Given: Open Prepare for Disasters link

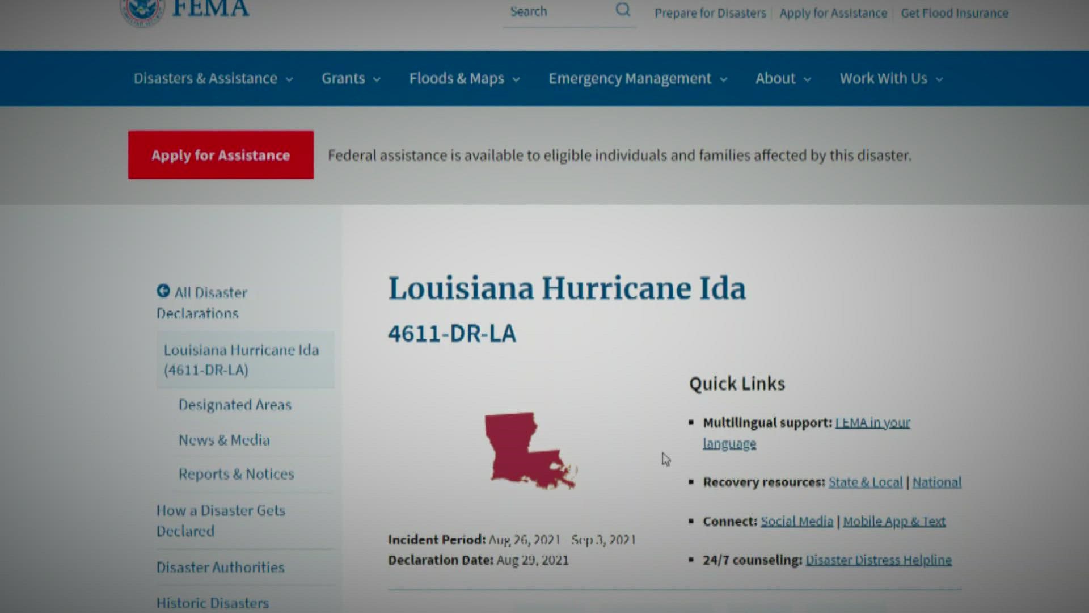Looking at the screenshot, I should (710, 13).
